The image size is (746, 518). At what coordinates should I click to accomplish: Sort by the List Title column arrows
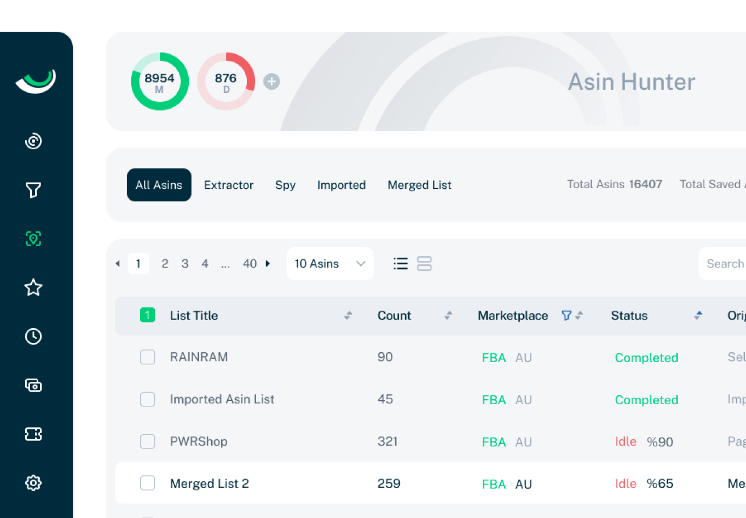[348, 315]
